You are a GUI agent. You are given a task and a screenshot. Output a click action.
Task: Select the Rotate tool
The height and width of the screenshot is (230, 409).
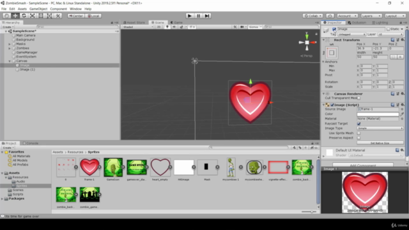click(x=24, y=16)
